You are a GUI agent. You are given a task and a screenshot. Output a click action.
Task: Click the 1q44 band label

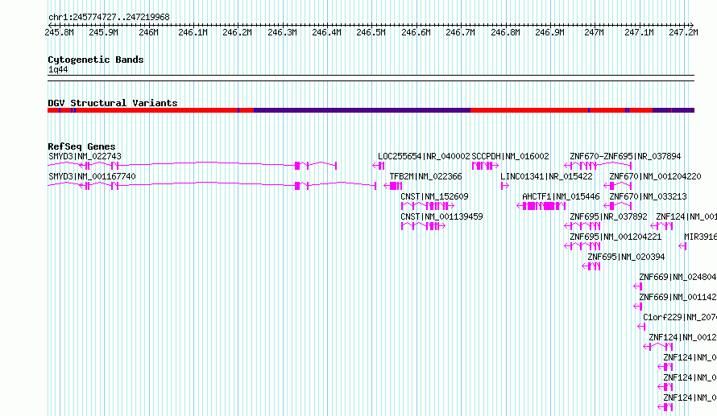pos(58,70)
